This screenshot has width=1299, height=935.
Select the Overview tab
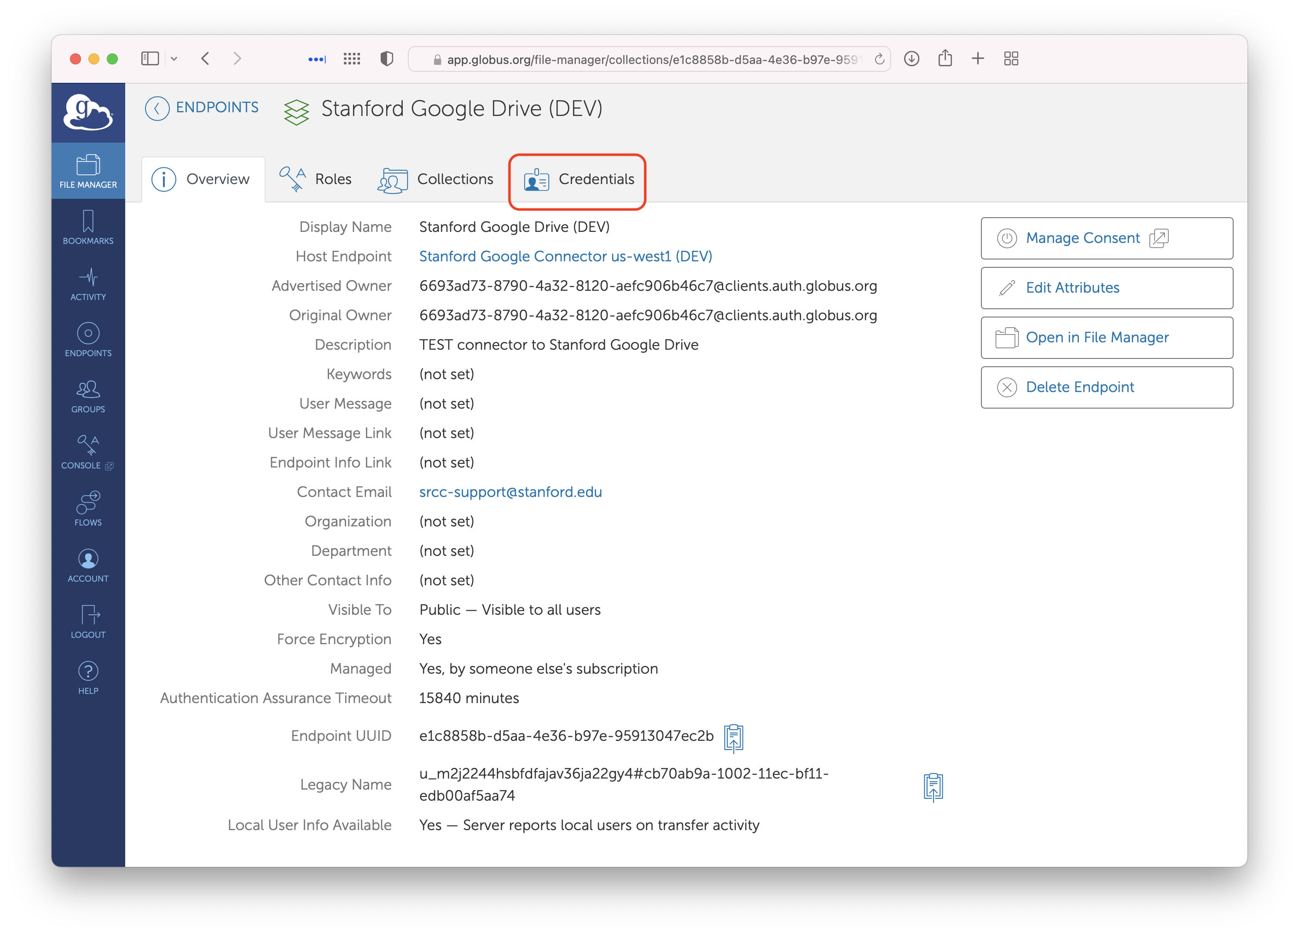tap(201, 179)
